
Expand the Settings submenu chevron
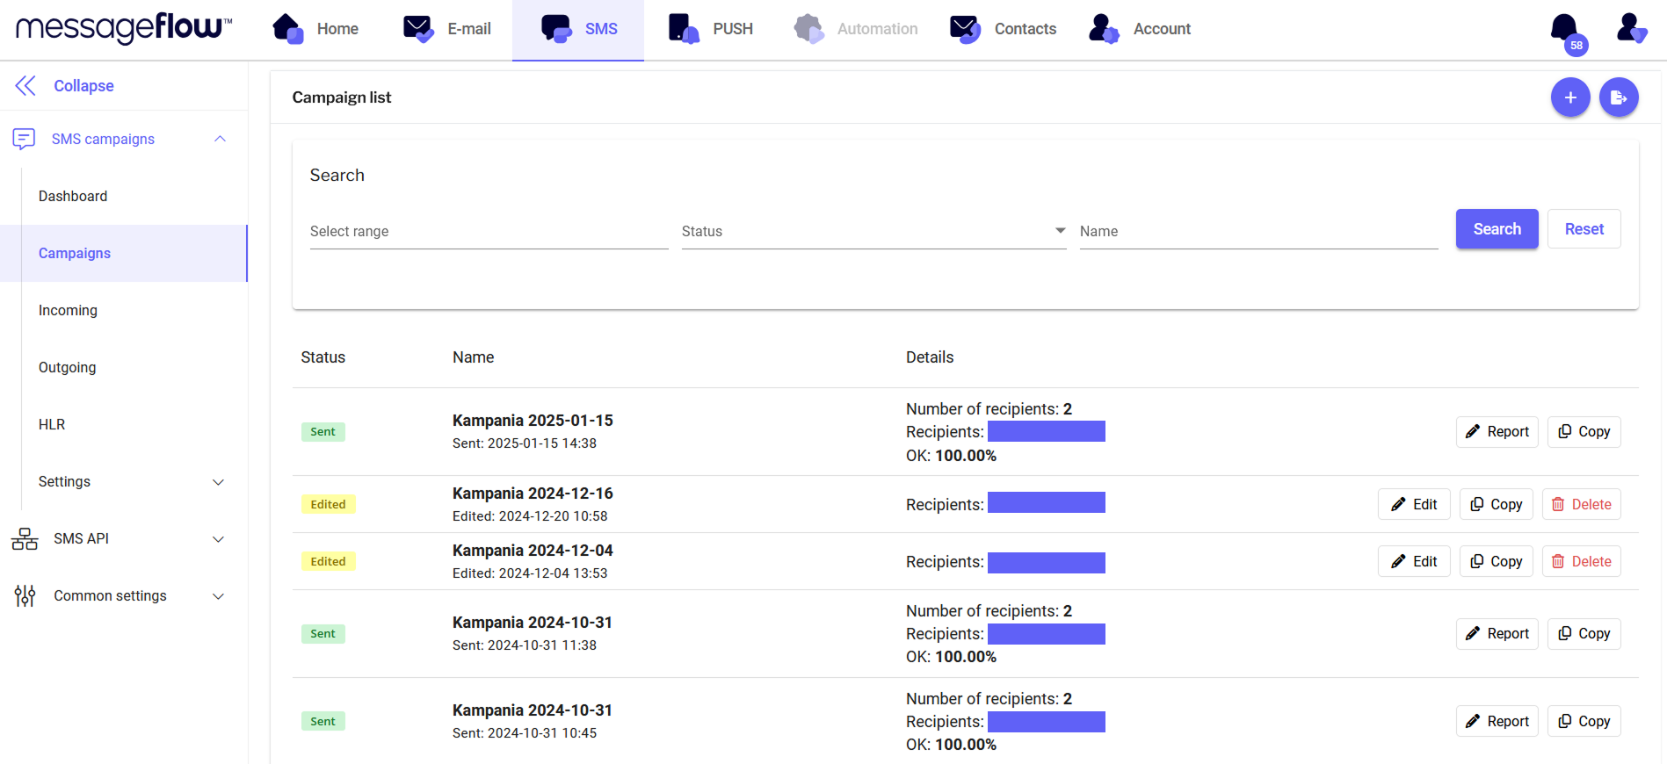[x=219, y=482]
